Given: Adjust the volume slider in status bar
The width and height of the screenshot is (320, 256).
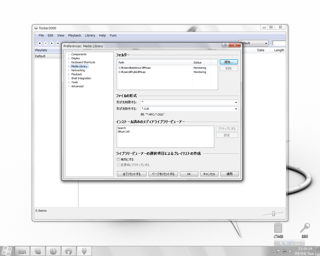Looking at the screenshot, I should [273, 214].
